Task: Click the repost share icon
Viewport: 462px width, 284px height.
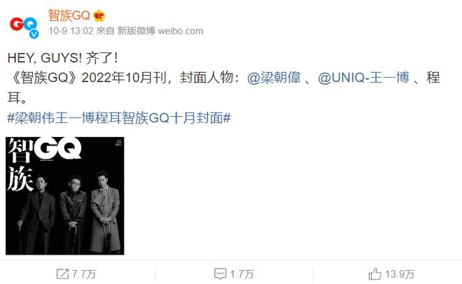Action: click(62, 274)
